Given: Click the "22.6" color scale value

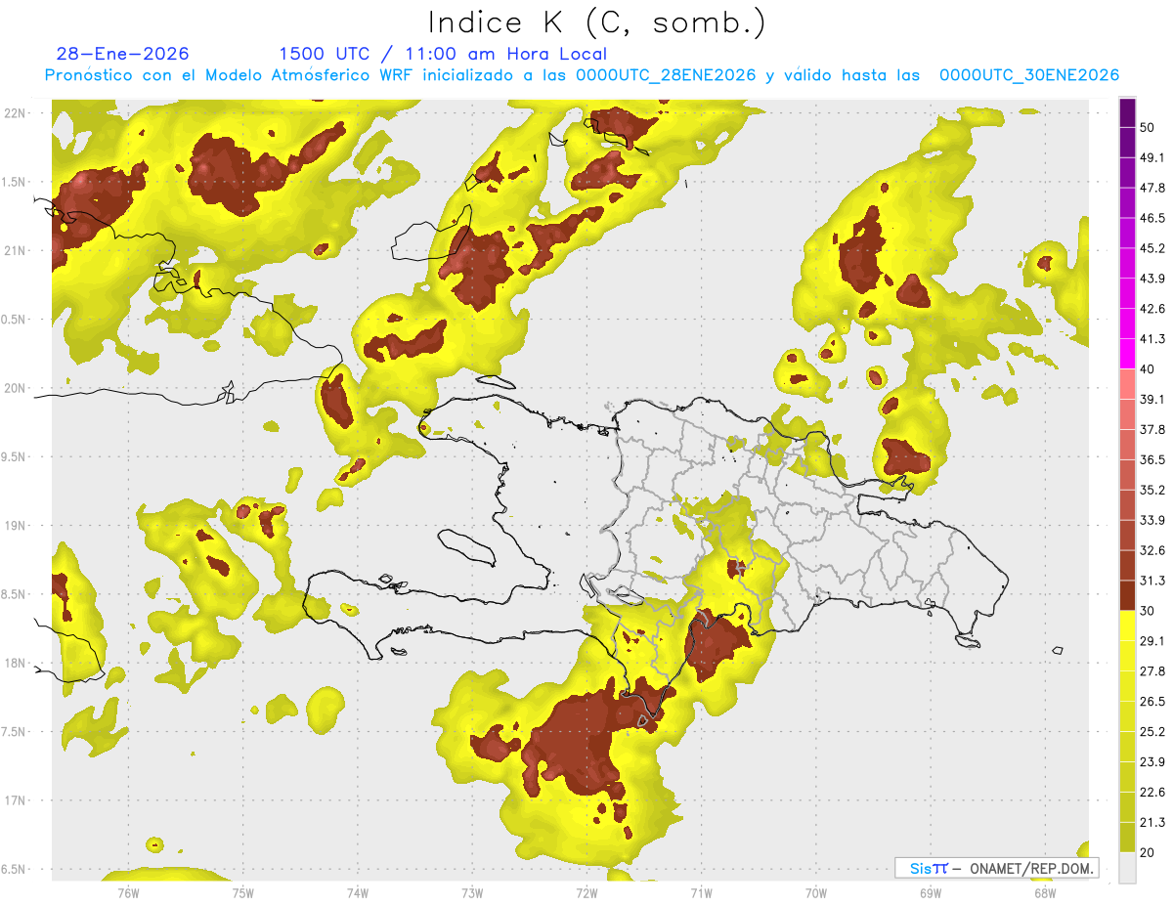Looking at the screenshot, I should coord(1152,793).
